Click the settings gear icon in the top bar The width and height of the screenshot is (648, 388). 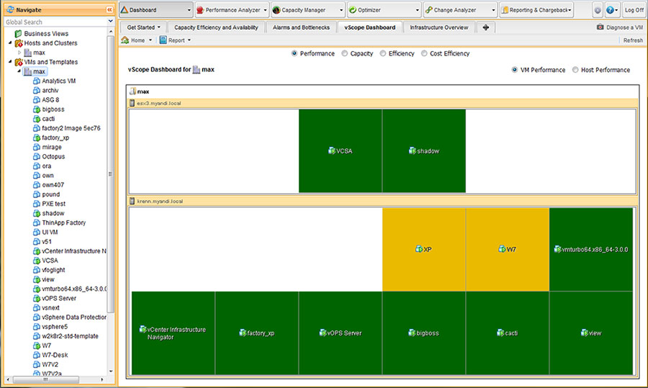click(x=598, y=10)
